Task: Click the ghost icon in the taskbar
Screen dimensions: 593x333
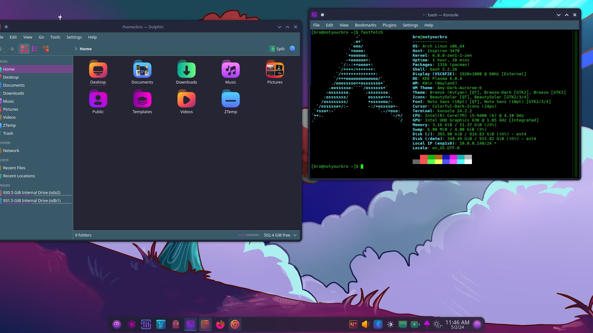Action: point(176,324)
